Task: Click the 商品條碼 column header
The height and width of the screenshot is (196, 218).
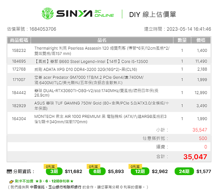Action: coord(19,40)
